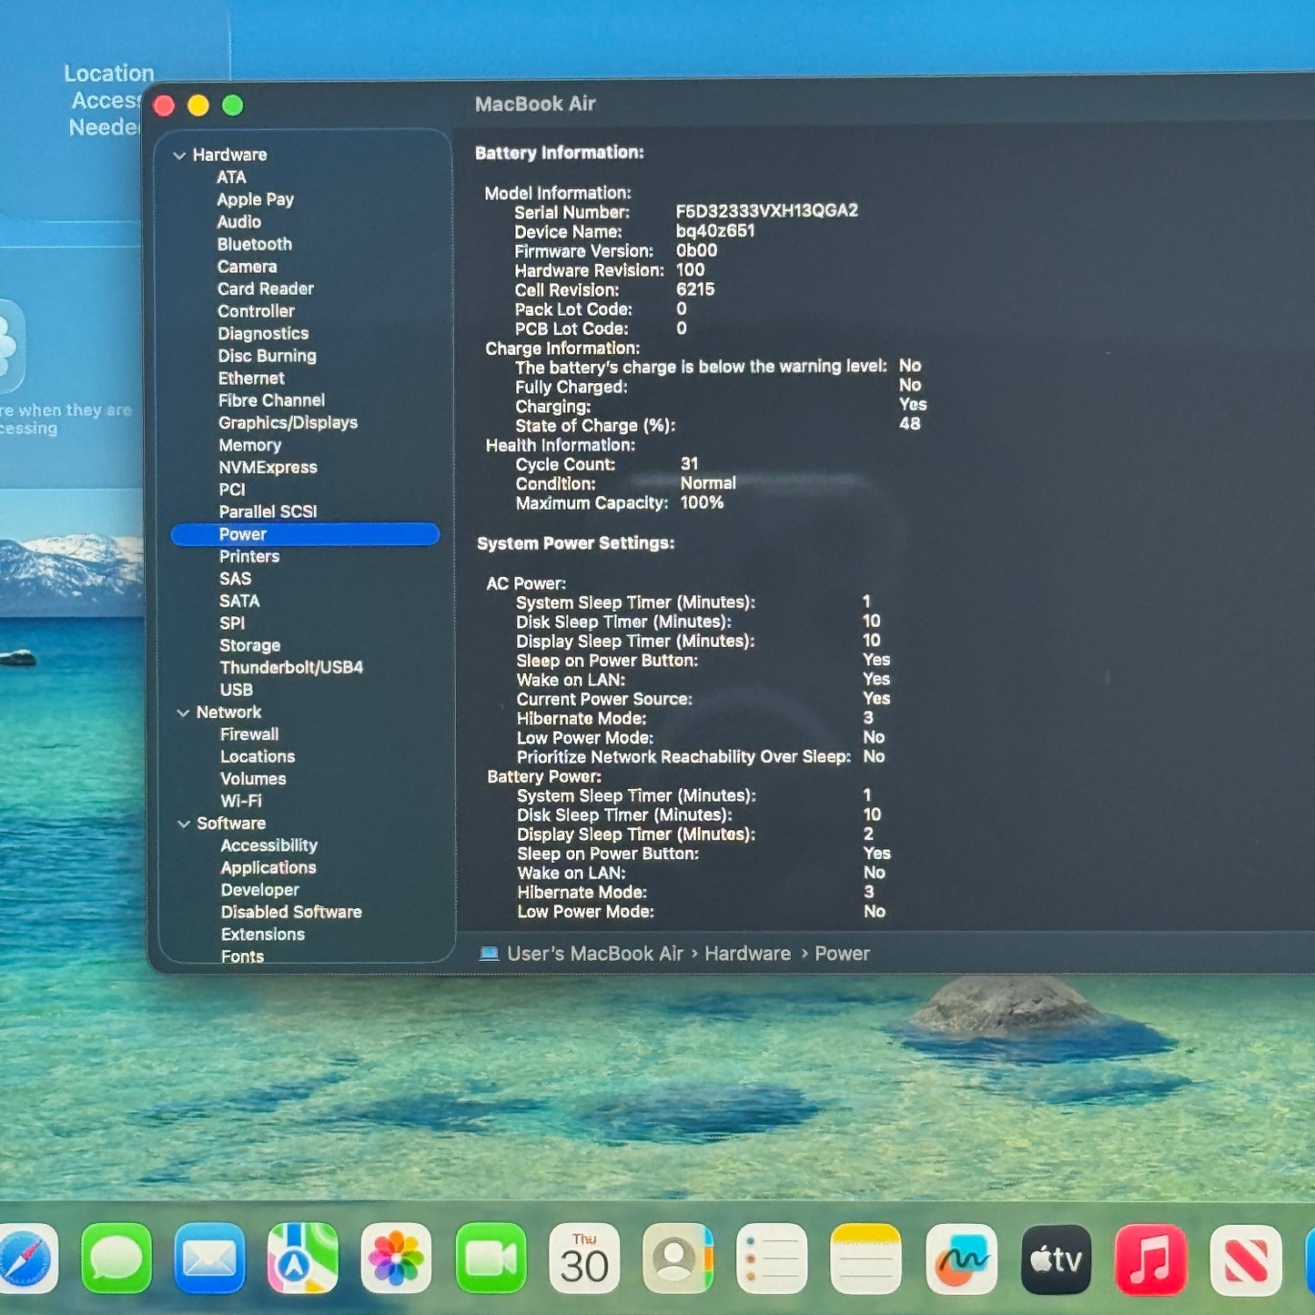Open FaceTime in the Dock
The image size is (1315, 1315).
click(x=491, y=1259)
